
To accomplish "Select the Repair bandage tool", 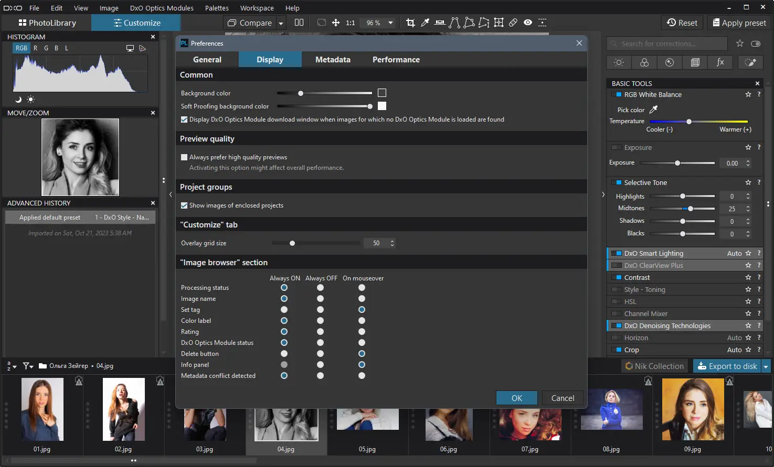I will [513, 23].
